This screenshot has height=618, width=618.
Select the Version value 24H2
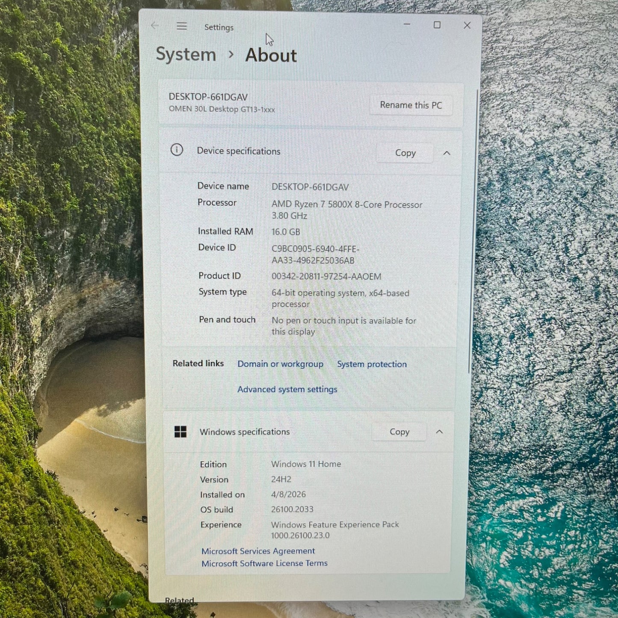click(281, 479)
